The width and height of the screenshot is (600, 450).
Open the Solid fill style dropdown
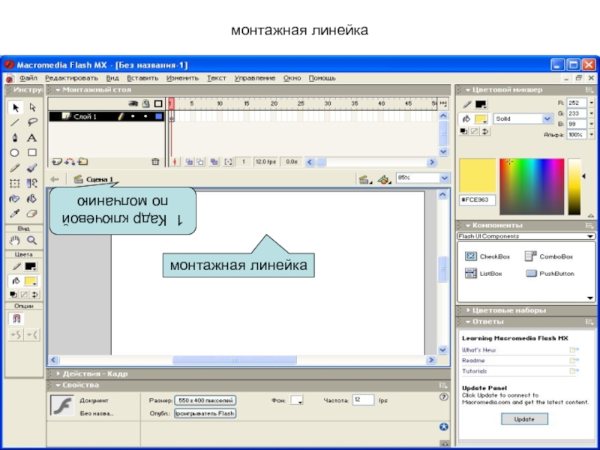pyautogui.click(x=523, y=118)
